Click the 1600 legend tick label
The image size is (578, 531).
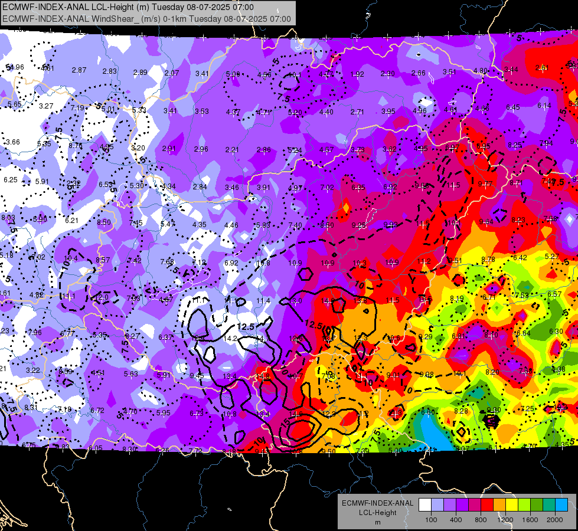(530, 520)
